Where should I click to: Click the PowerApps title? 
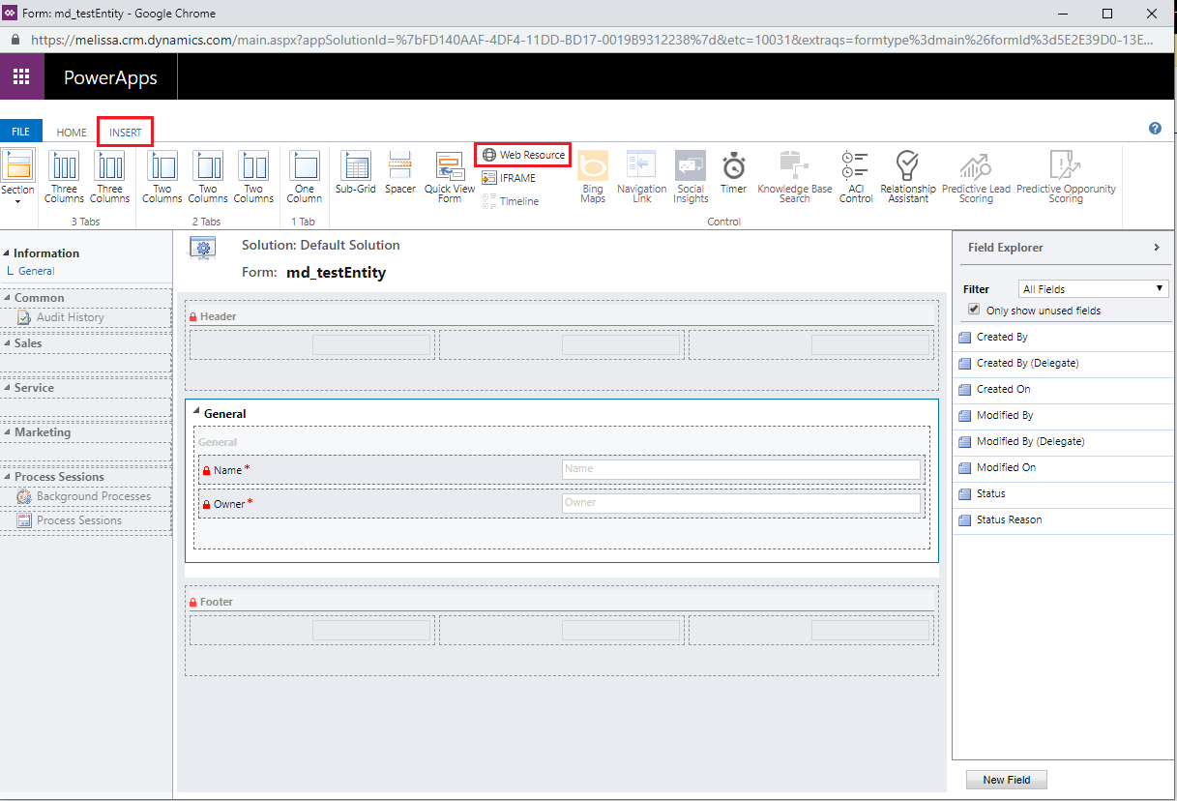click(110, 78)
